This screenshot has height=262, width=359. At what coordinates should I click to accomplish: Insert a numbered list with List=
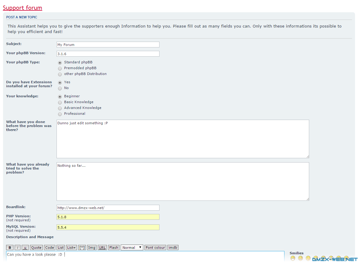click(71, 247)
